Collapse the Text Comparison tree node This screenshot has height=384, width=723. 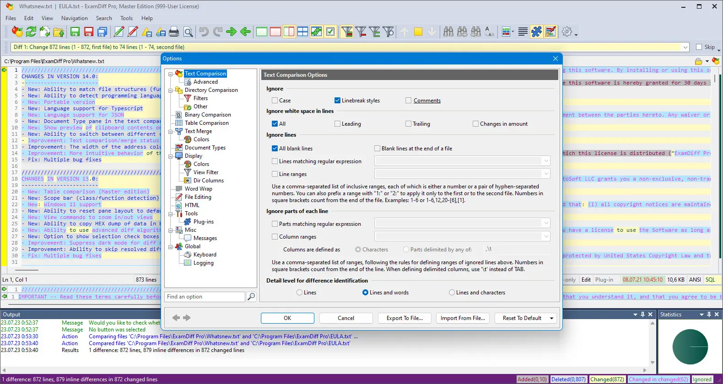170,74
